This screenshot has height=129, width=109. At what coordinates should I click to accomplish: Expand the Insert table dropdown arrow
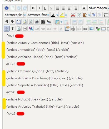click(x=62, y=22)
